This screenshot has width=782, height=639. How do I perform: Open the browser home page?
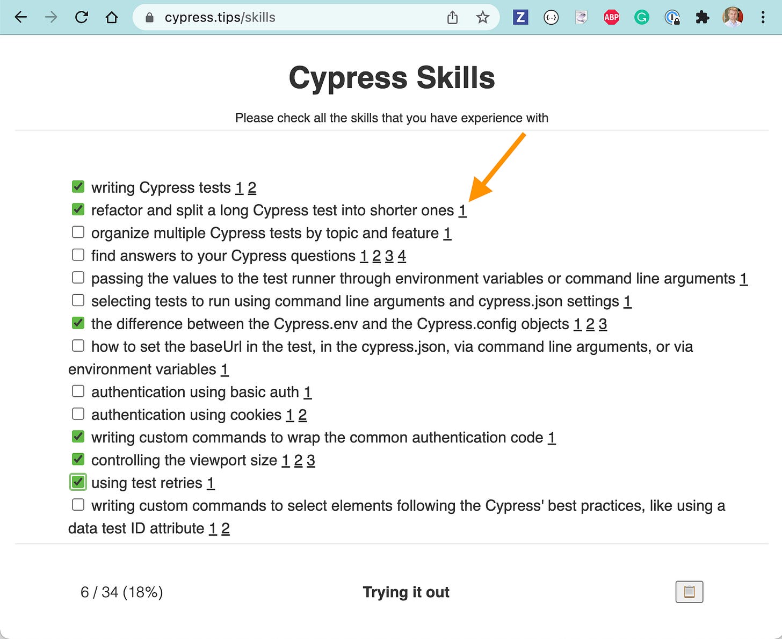(112, 17)
